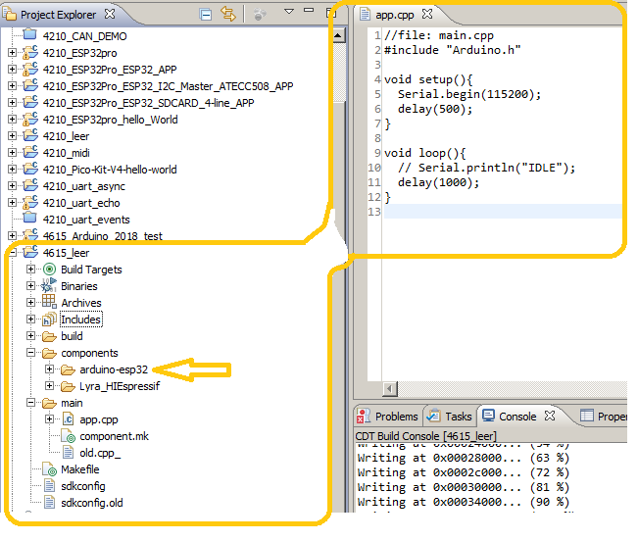Switch to the Problems tab
Viewport: 638px width, 541px height.
(388, 417)
